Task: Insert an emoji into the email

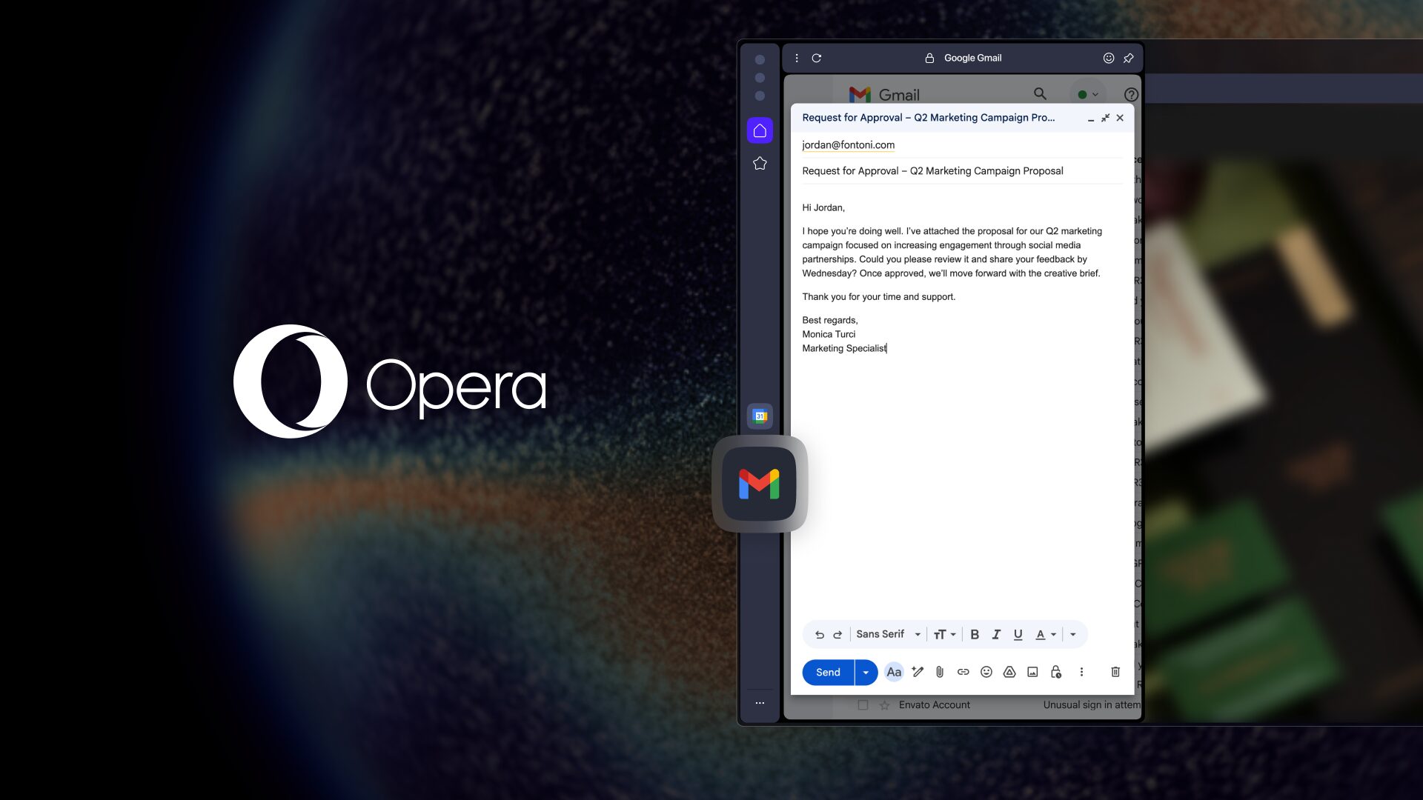Action: 986,672
